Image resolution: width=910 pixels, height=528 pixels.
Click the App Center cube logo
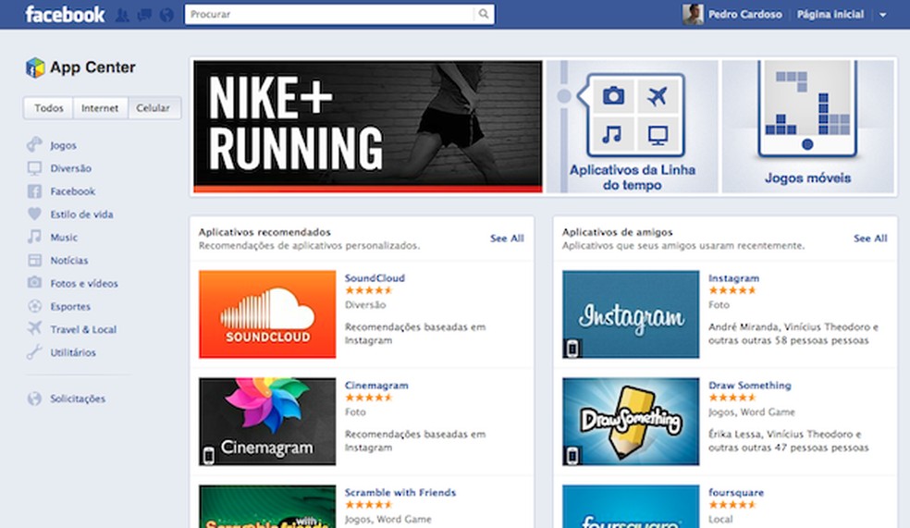click(35, 68)
